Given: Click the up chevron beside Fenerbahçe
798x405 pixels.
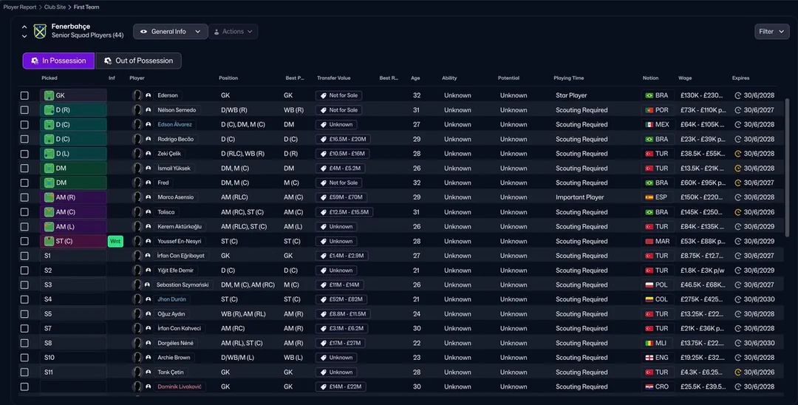Looking at the screenshot, I should pyautogui.click(x=24, y=27).
